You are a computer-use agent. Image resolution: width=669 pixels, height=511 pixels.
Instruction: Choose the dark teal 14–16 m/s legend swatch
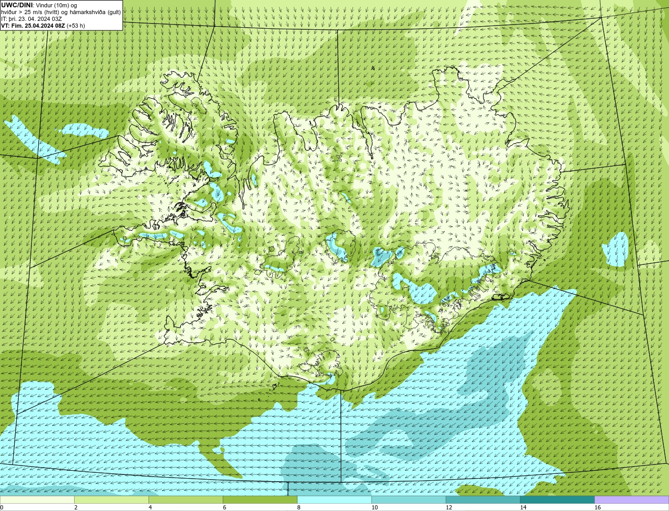[x=557, y=500]
